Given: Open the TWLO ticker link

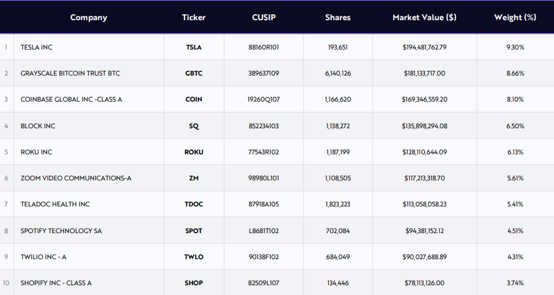Looking at the screenshot, I should (x=194, y=257).
